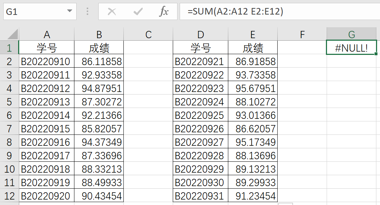
Task: Click the Cancel (X) formula icon
Action: 112,11
